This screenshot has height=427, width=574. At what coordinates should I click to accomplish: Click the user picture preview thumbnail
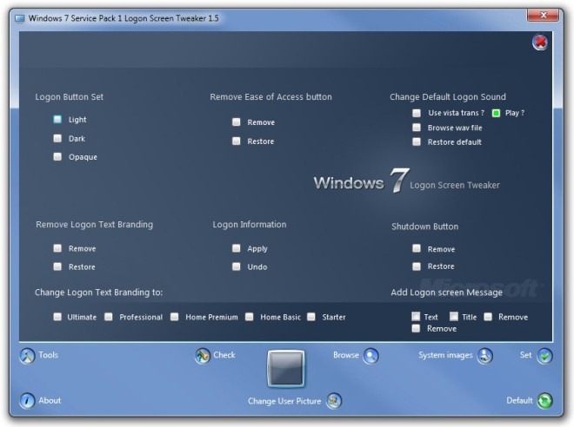coord(286,369)
